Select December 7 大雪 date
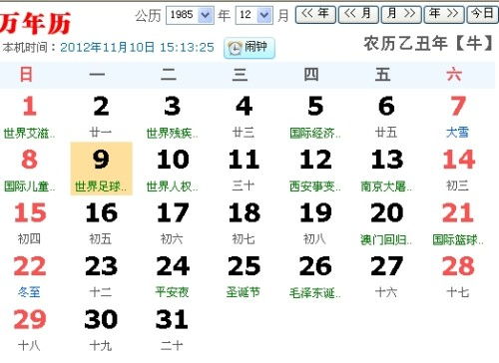499x363 pixels. point(458,116)
